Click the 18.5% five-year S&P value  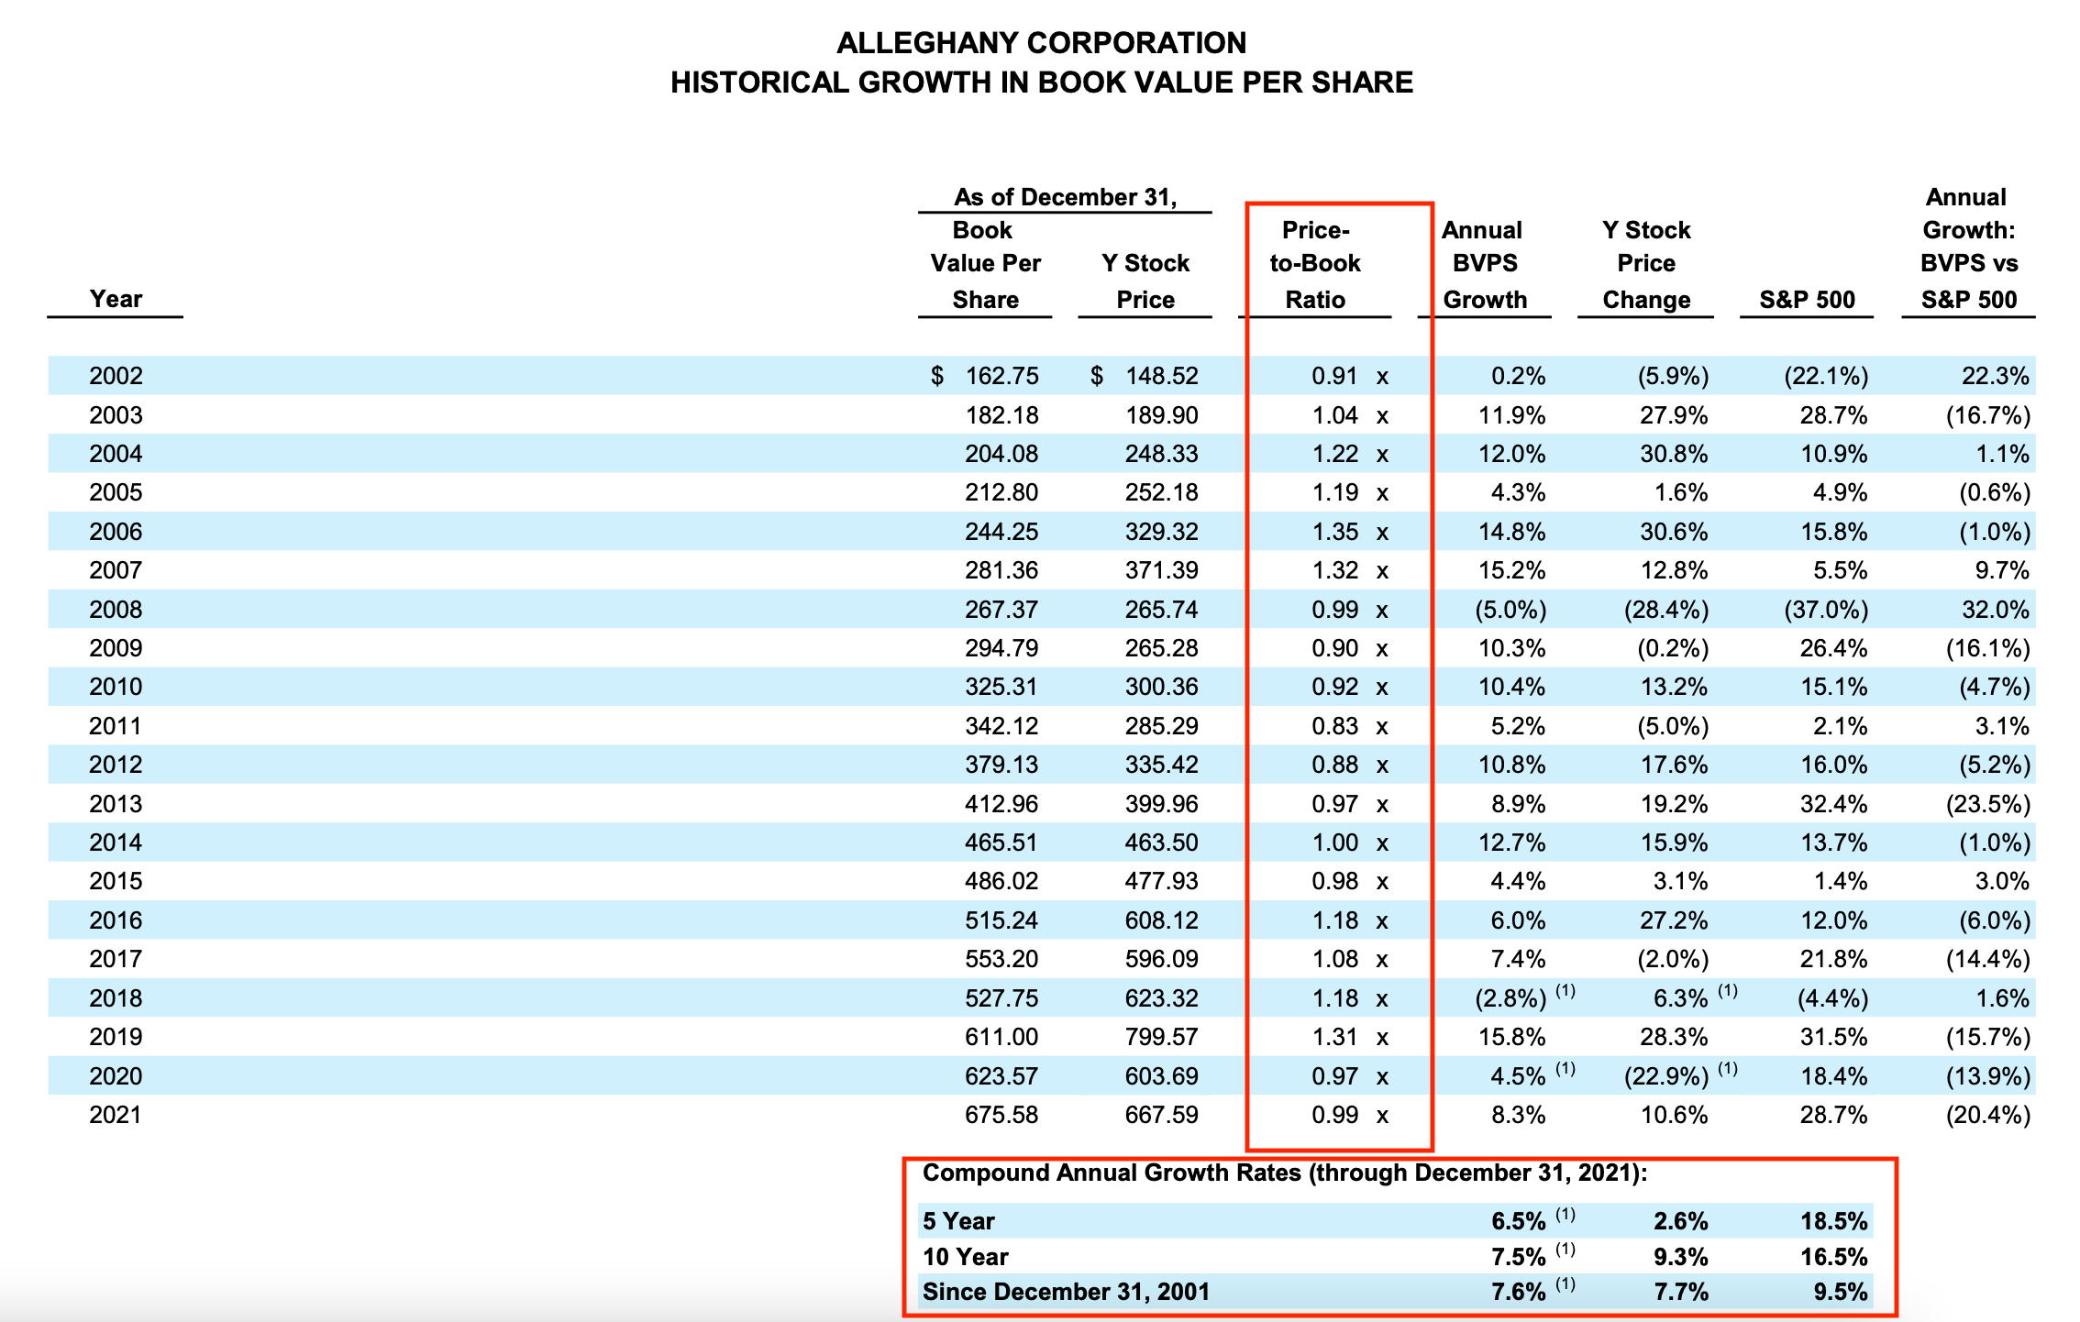(x=1834, y=1221)
